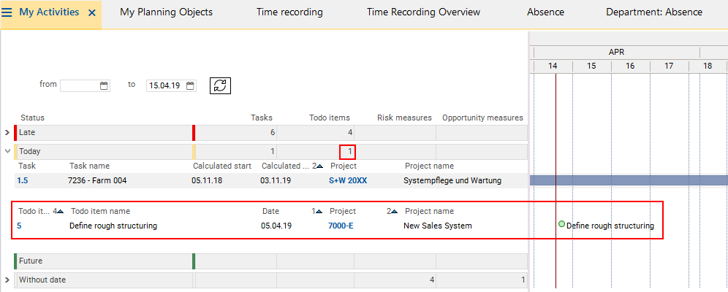Click APR month header in Gantt
728x292 pixels.
tap(617, 53)
